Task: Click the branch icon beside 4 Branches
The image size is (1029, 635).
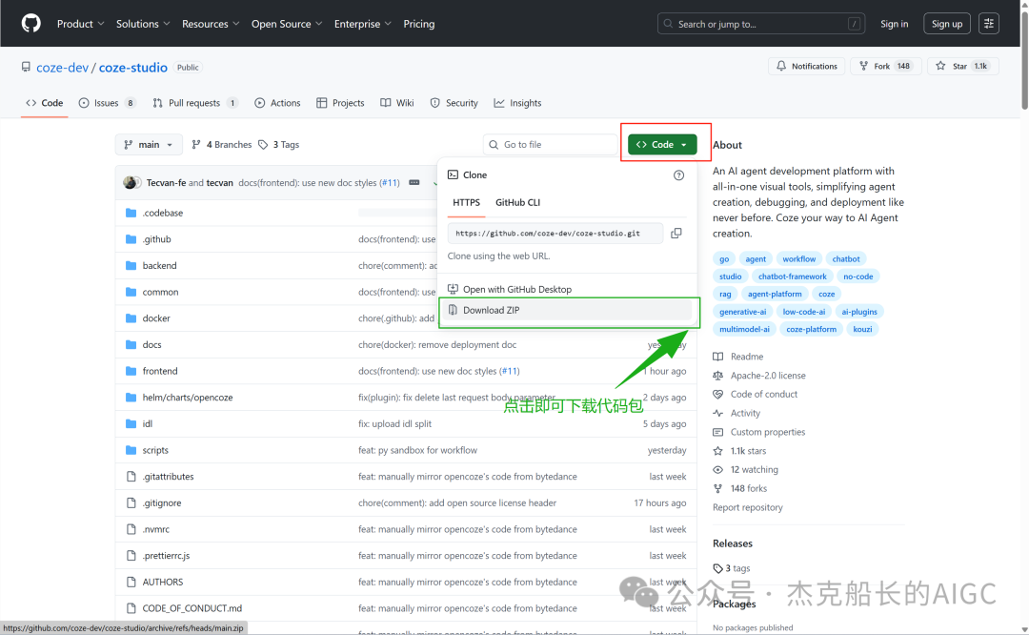Action: click(x=195, y=145)
